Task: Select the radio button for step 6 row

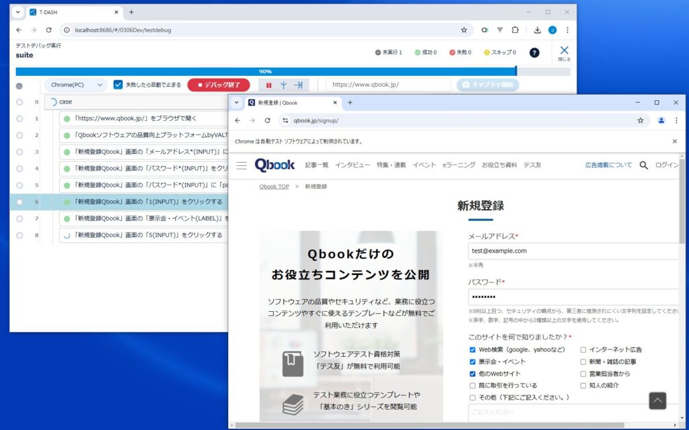Action: pos(20,202)
